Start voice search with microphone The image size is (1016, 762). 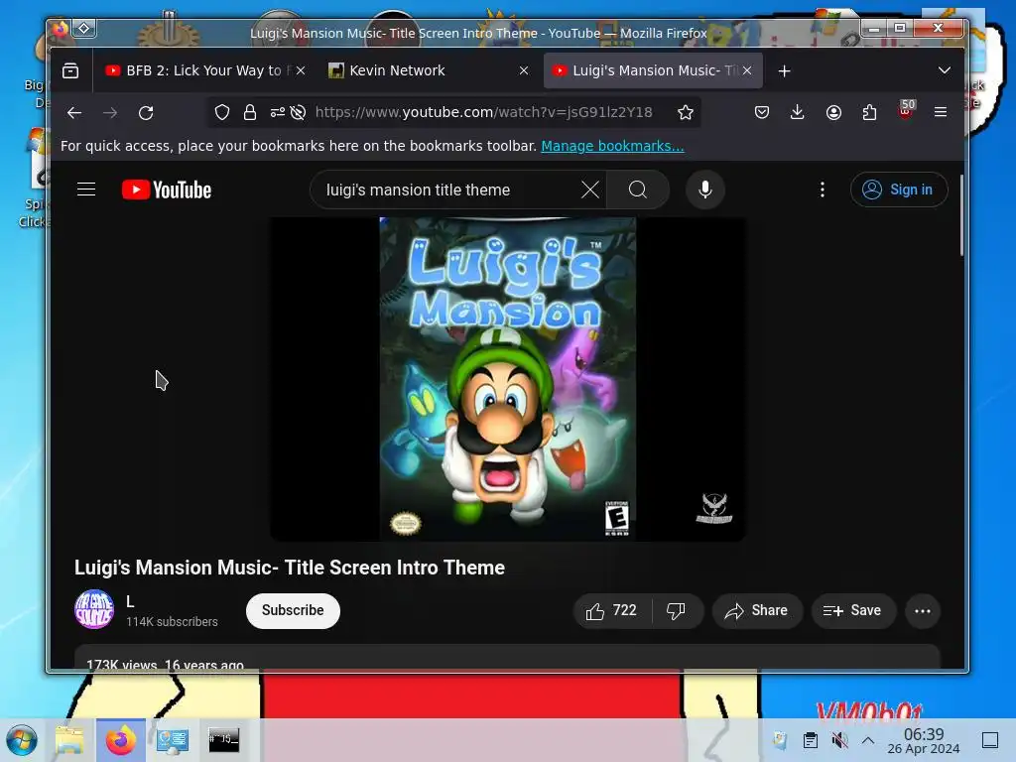[705, 190]
